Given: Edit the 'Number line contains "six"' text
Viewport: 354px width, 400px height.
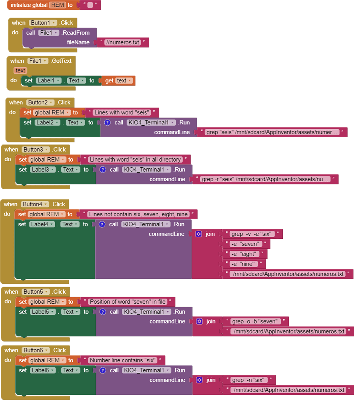Looking at the screenshot, I should 122,360.
